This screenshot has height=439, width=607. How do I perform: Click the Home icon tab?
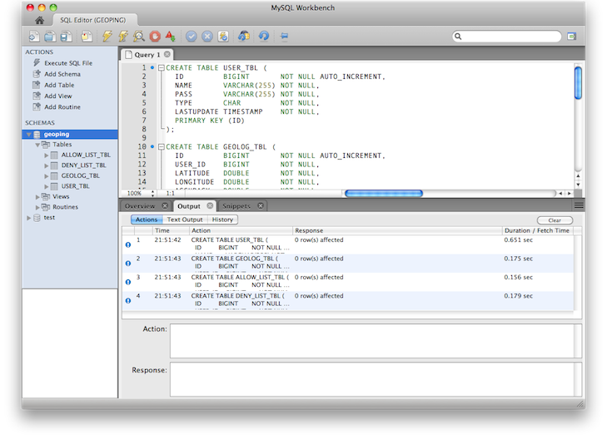pos(39,19)
